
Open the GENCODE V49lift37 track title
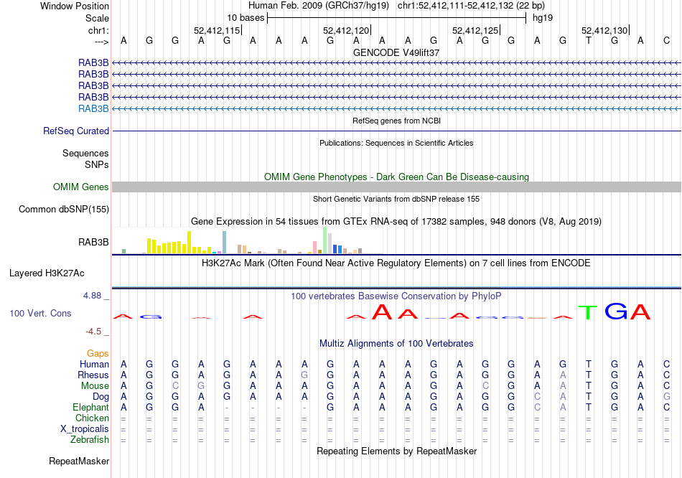coord(396,52)
